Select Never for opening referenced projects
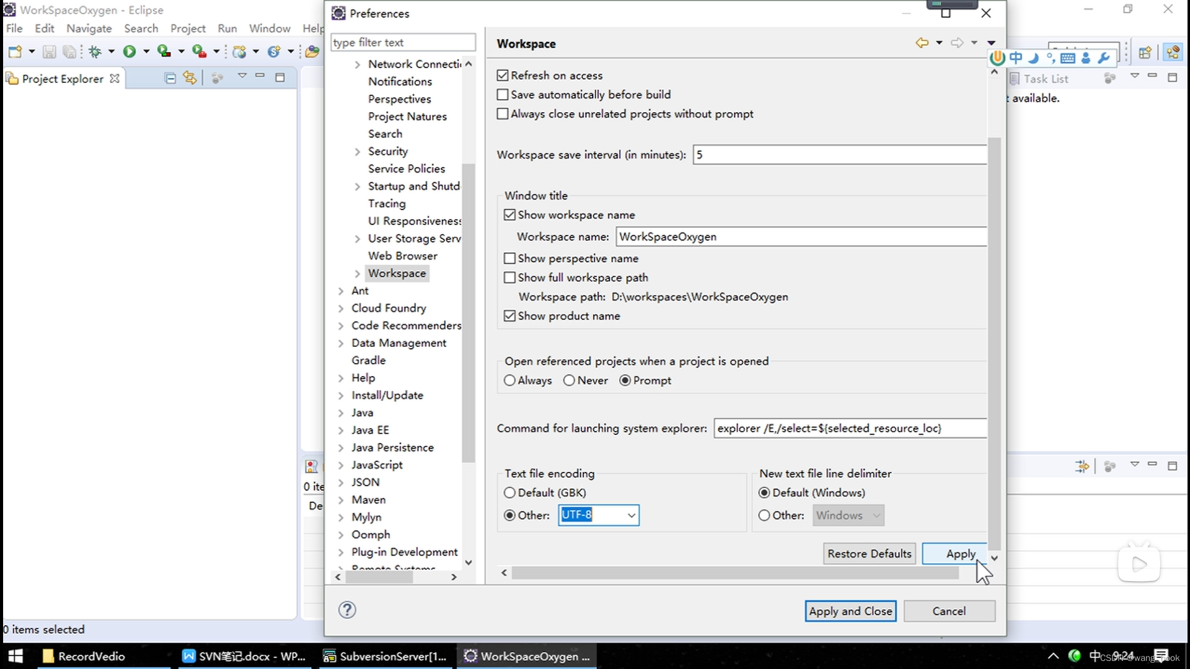 (569, 380)
